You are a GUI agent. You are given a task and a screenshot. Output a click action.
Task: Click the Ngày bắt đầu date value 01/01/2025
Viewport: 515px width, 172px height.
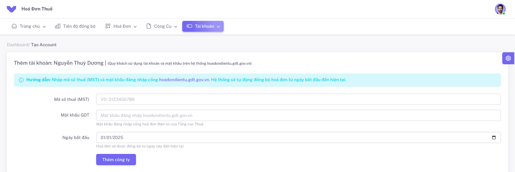click(x=112, y=137)
